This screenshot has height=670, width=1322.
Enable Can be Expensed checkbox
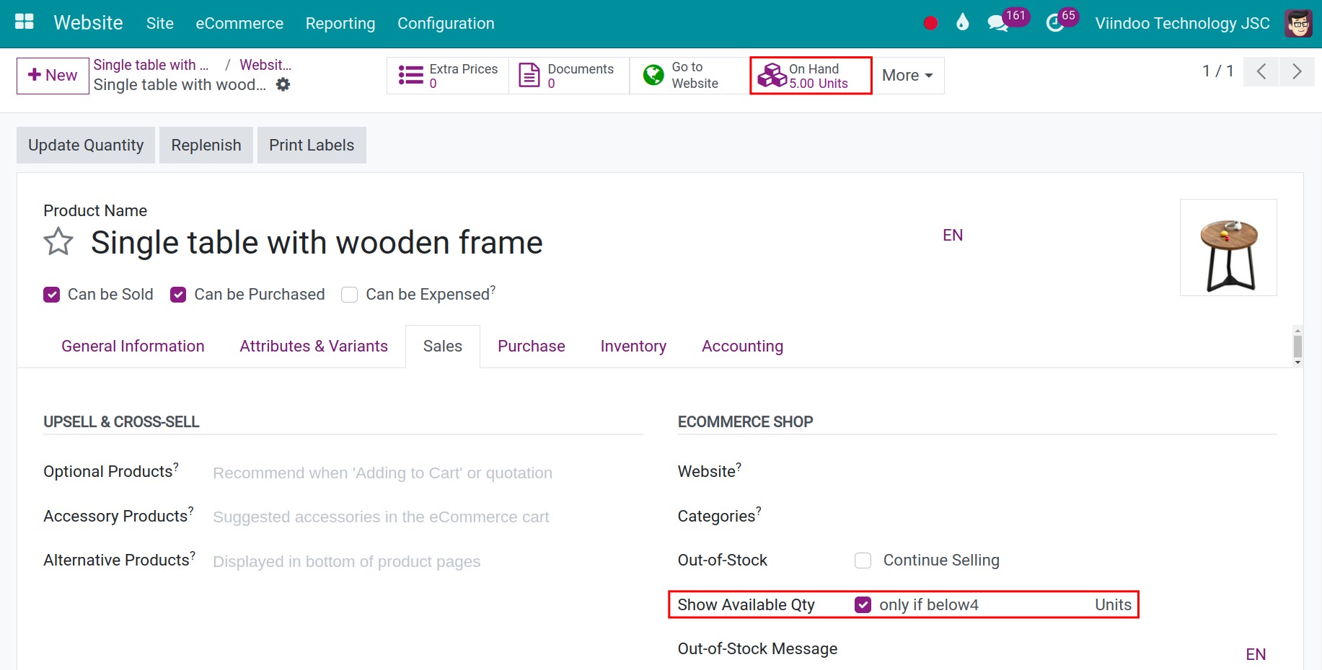pos(349,295)
